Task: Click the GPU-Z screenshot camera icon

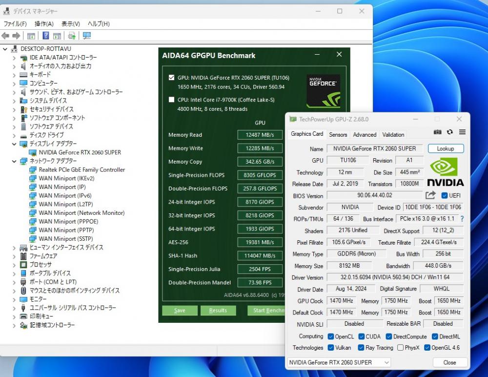Action: point(438,132)
